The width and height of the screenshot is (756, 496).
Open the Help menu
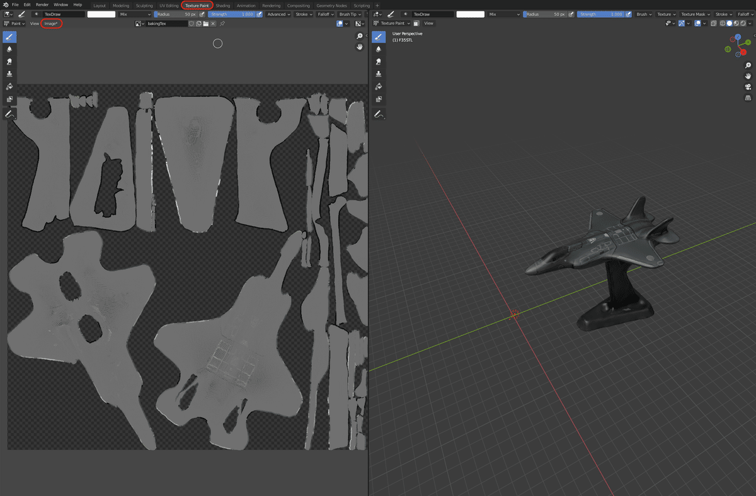pos(77,5)
